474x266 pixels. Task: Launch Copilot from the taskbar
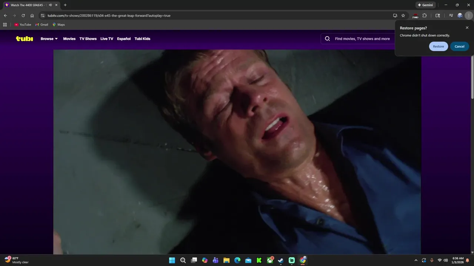point(205,260)
